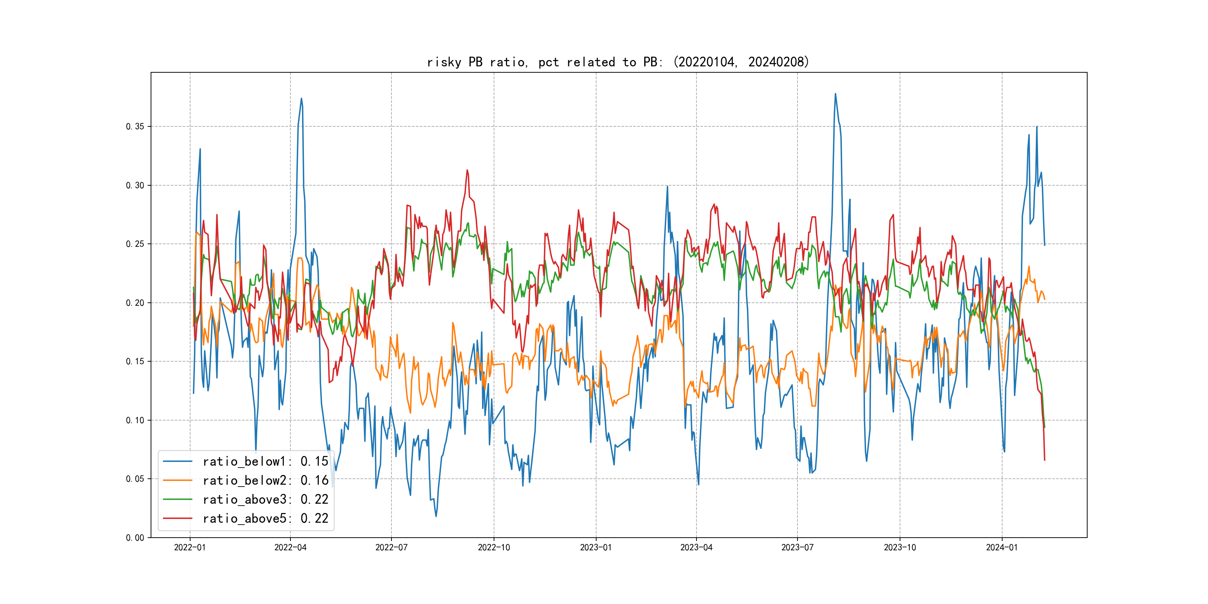Click the 0.10 y-axis tick label
The image size is (1208, 604).
135,420
